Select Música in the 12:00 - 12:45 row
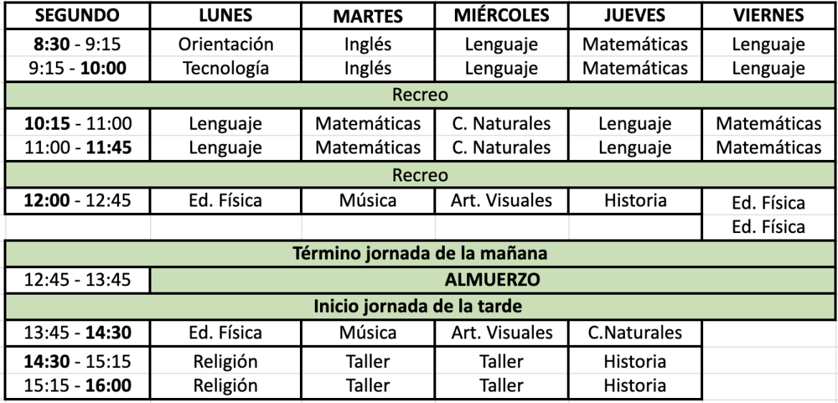 click(x=368, y=201)
